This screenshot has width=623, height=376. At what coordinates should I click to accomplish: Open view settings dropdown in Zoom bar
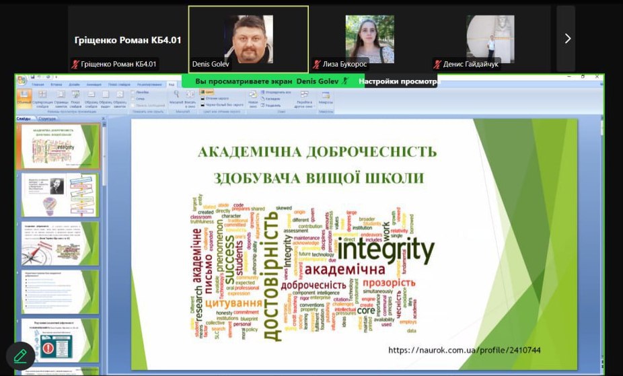(398, 81)
